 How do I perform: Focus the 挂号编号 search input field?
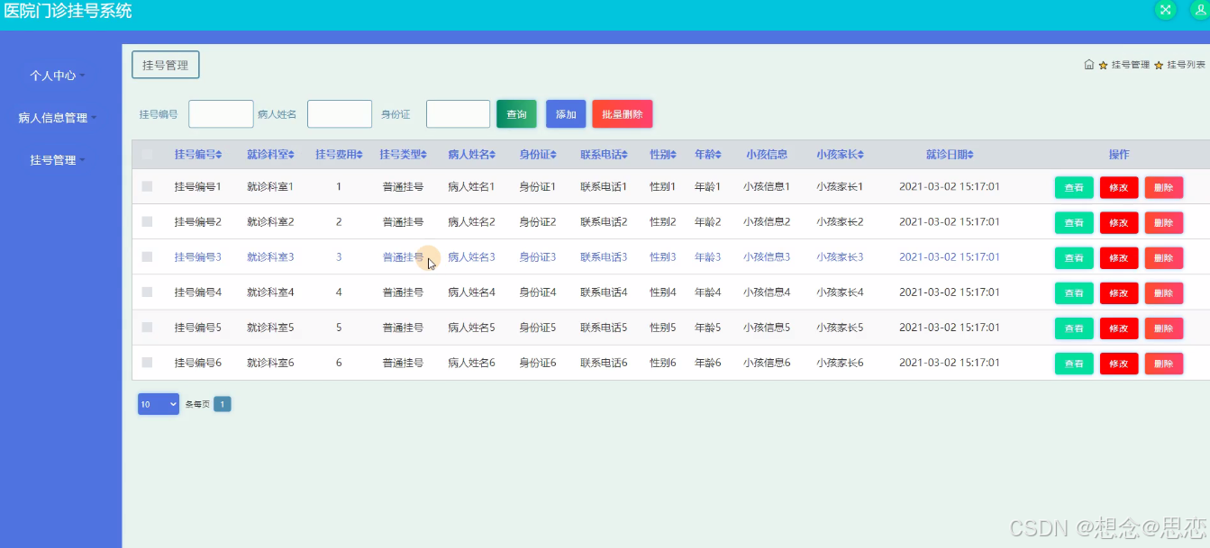(x=221, y=114)
